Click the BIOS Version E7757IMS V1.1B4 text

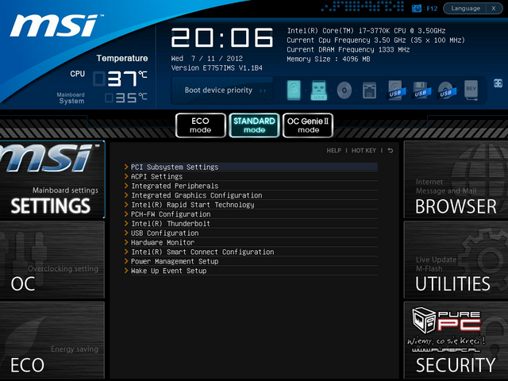217,68
